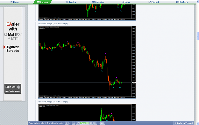Jump to page 100
The width and height of the screenshot is (199, 125).
click(x=103, y=123)
